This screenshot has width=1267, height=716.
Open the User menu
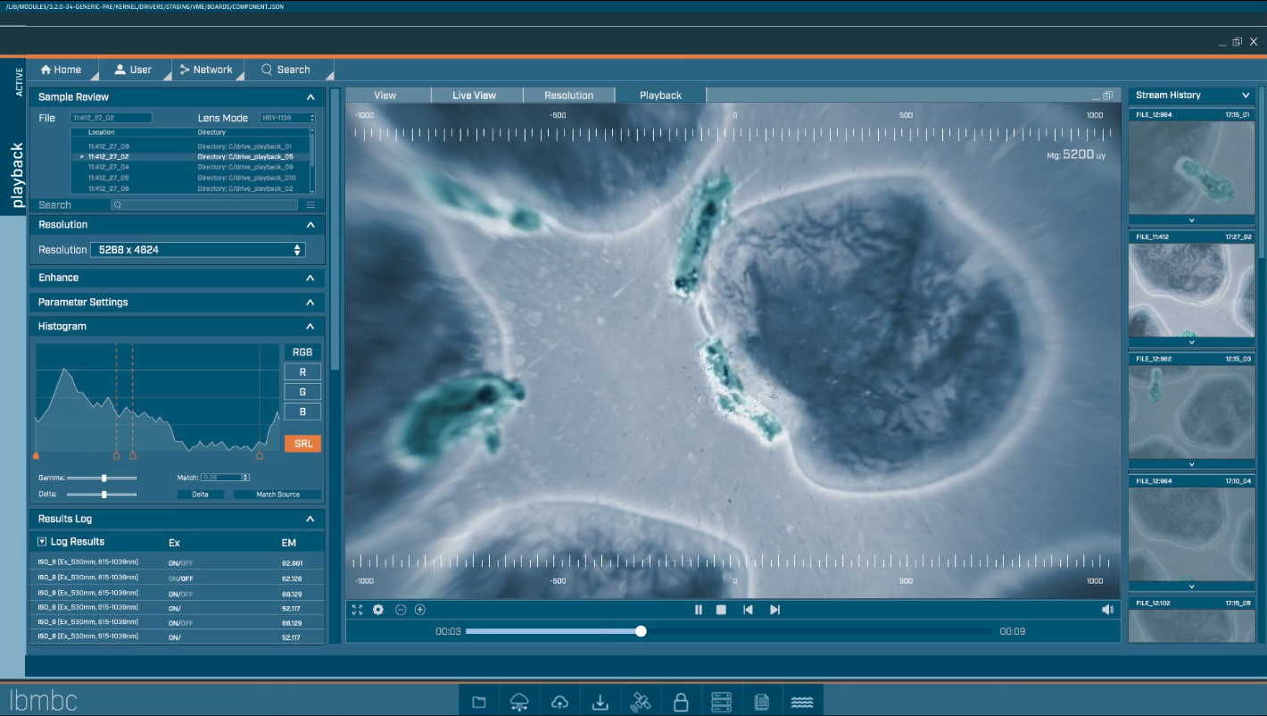pyautogui.click(x=134, y=70)
